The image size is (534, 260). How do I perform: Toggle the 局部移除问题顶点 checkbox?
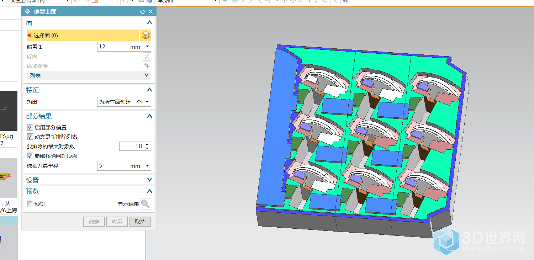pos(30,156)
